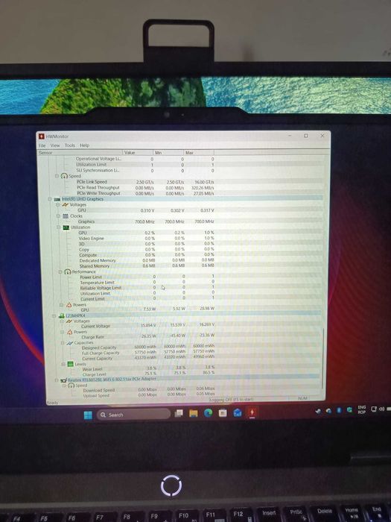Image resolution: width=391 pixels, height=522 pixels.
Task: Click the Sensor column header
Action: [x=80, y=152]
